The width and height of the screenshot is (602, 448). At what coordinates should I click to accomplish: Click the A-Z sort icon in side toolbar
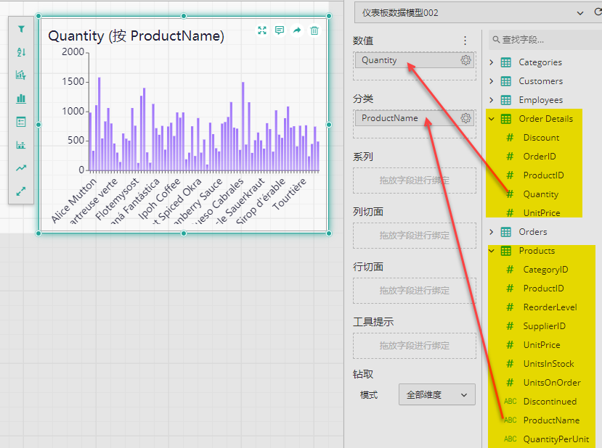tap(21, 52)
